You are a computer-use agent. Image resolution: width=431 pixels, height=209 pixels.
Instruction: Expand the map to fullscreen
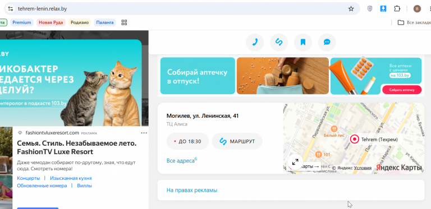pyautogui.click(x=295, y=162)
